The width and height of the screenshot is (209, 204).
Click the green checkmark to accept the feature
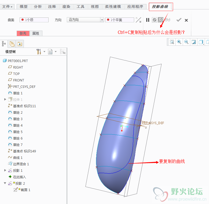coord(179,20)
